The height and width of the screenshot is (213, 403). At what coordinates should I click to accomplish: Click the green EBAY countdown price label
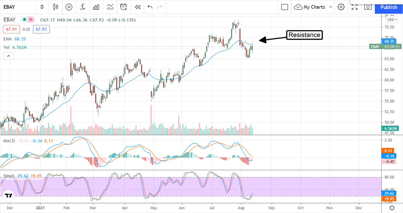385,47
